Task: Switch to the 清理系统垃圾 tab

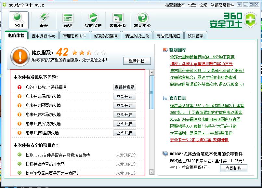Action: click(x=137, y=36)
